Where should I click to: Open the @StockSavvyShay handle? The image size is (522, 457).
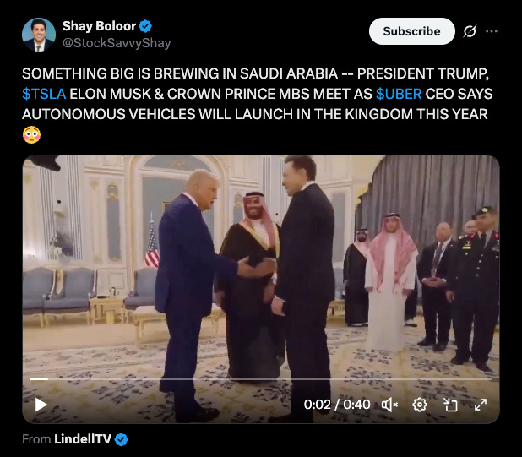pos(117,43)
